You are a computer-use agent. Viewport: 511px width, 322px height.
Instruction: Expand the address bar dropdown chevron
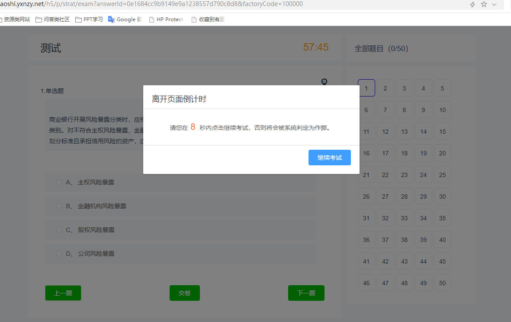click(494, 4)
